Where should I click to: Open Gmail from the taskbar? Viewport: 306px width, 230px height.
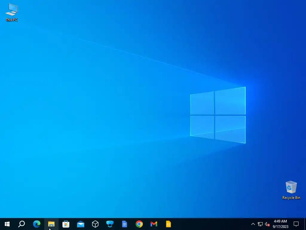(x=154, y=224)
